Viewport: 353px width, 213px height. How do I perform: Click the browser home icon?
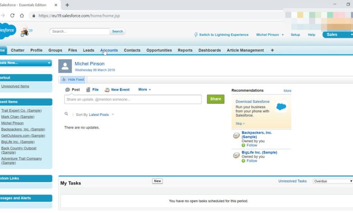tap(22, 15)
